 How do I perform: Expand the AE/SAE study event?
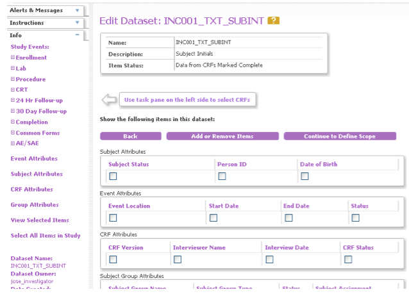point(13,143)
